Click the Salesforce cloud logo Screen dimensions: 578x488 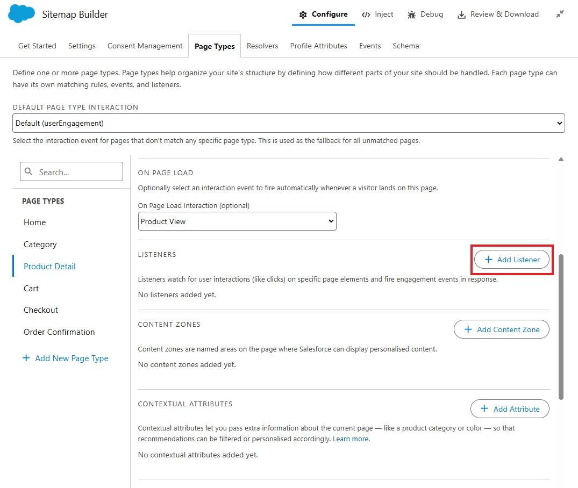click(22, 14)
